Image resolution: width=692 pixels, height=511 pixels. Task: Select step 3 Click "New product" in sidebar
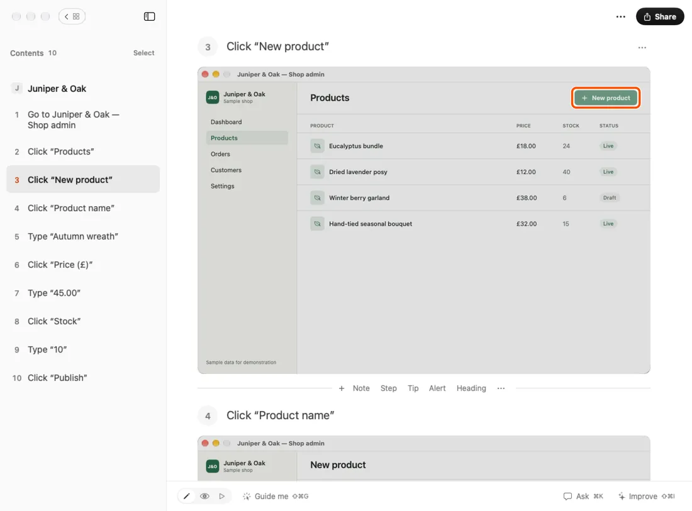[x=83, y=180]
